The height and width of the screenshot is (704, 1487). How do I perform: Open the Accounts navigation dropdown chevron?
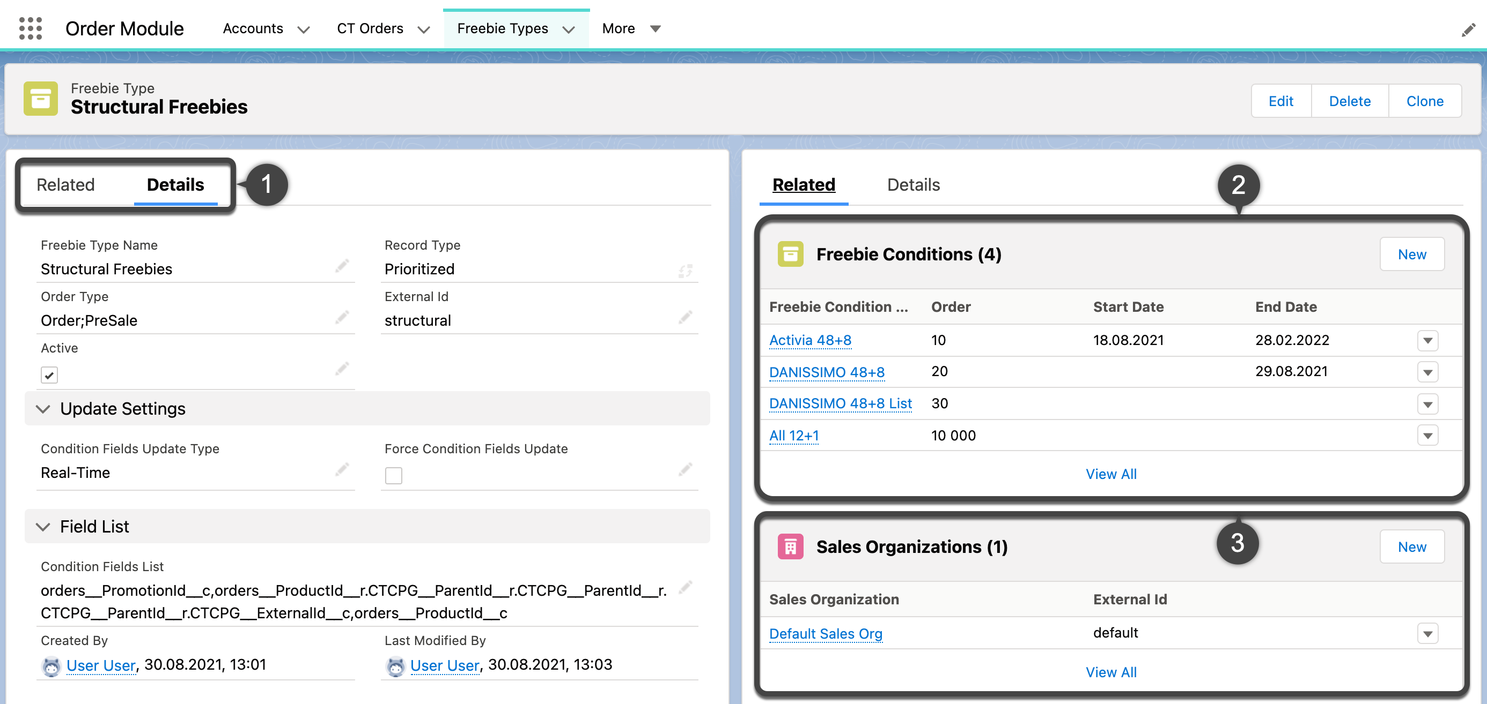click(x=304, y=29)
